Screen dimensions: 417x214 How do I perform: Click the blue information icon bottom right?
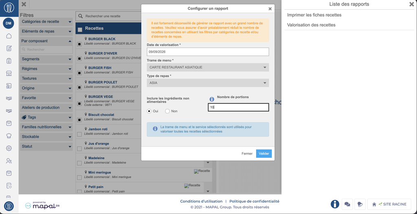pyautogui.click(x=335, y=204)
